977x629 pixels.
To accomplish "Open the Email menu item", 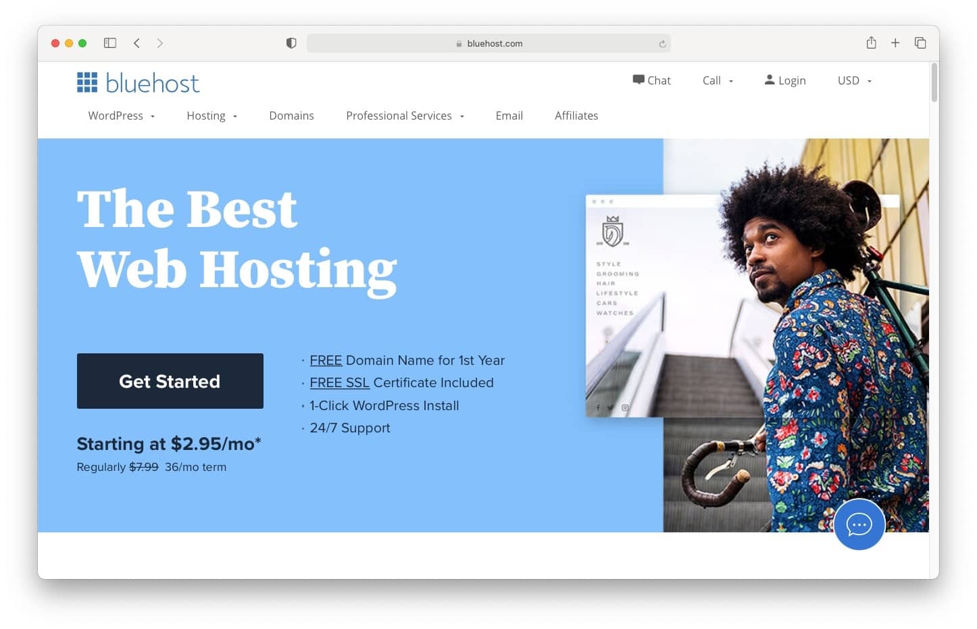I will (x=509, y=116).
